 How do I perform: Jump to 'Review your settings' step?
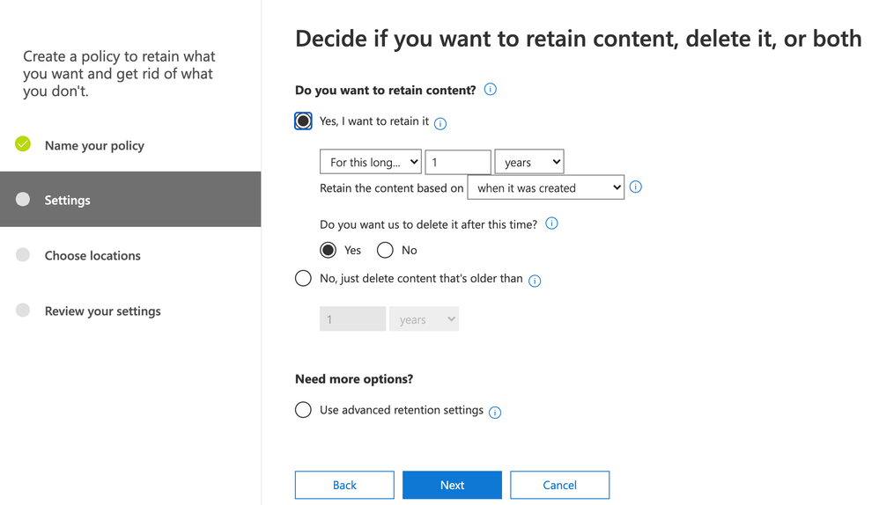click(x=102, y=311)
